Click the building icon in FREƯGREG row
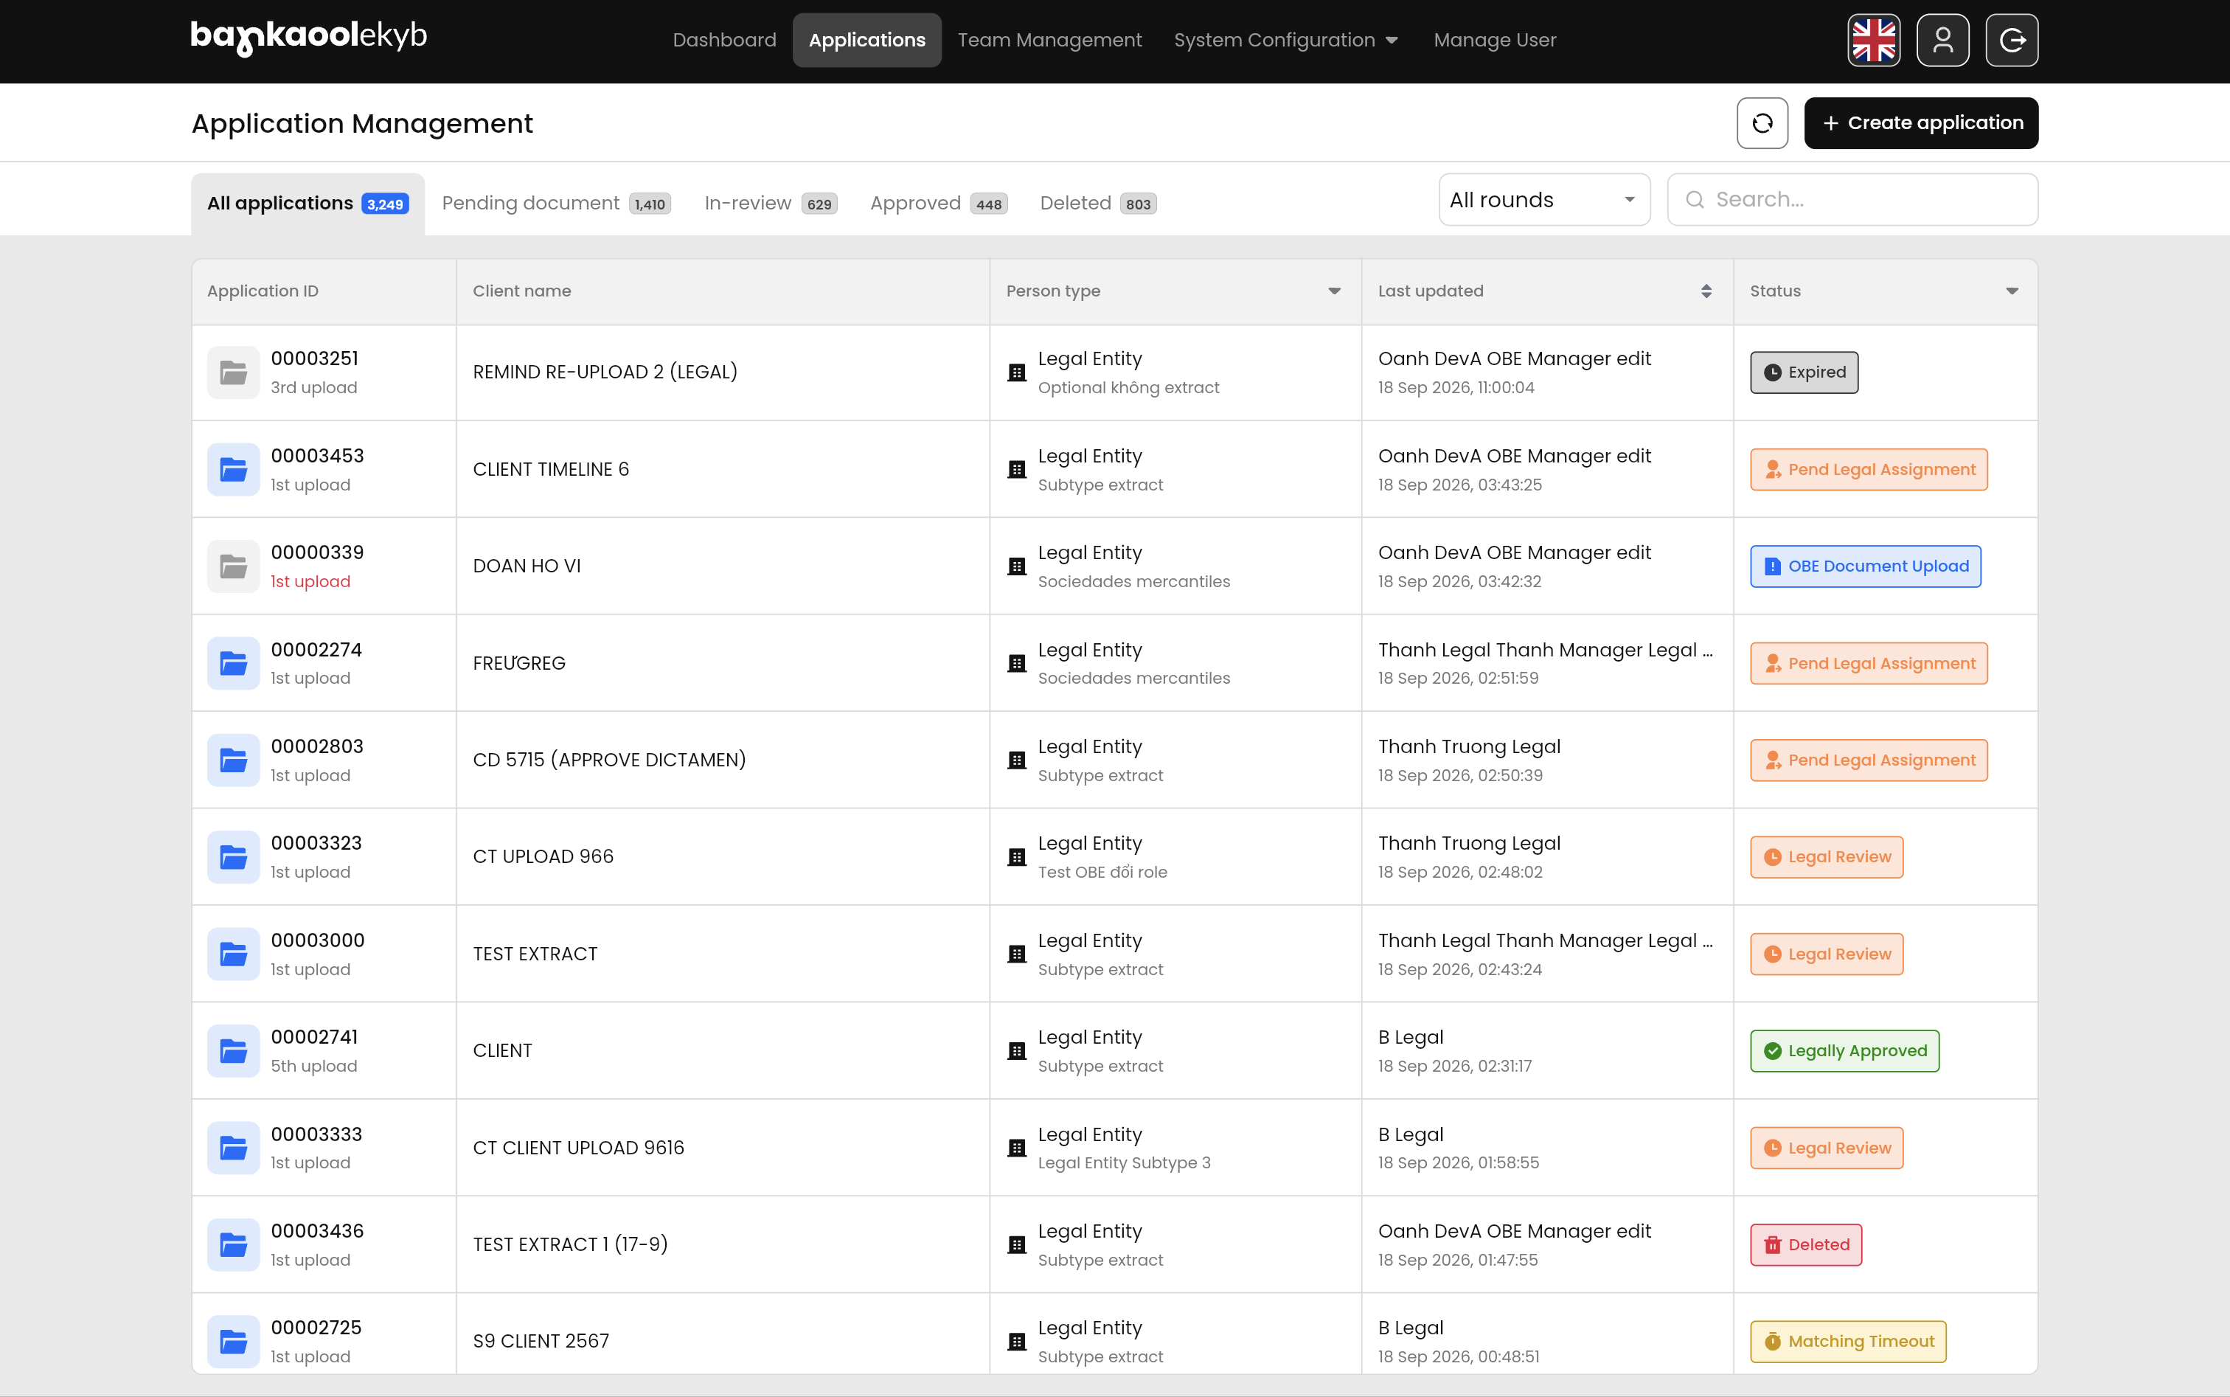This screenshot has width=2230, height=1397. (x=1017, y=663)
